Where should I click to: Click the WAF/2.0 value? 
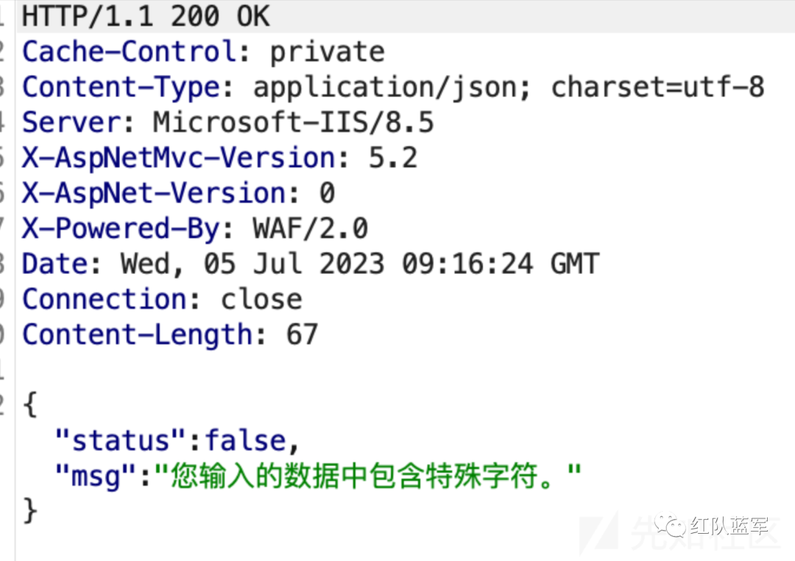click(x=311, y=228)
